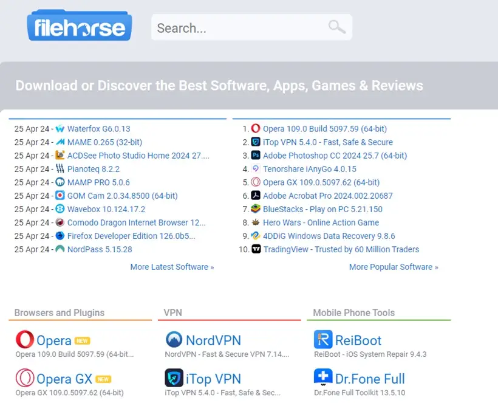Image resolution: width=498 pixels, height=403 pixels.
Task: Open Tenorshare iAnyGo 4.0.15 link
Action: coord(310,169)
